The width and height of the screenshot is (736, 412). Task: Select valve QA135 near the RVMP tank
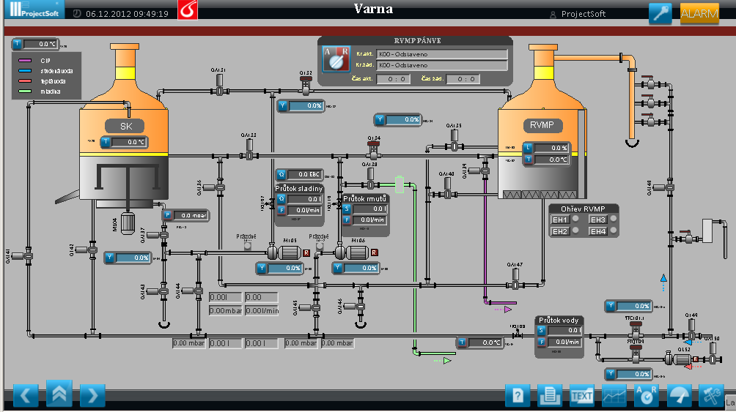point(454,141)
